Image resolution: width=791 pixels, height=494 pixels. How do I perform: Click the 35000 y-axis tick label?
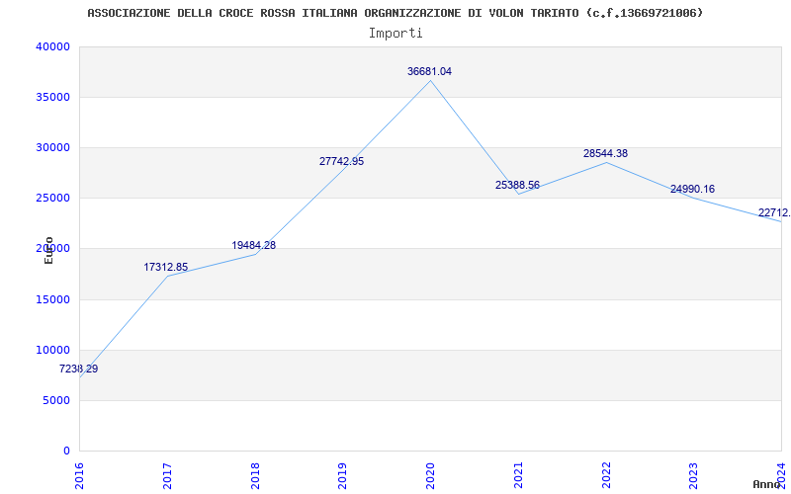(52, 97)
